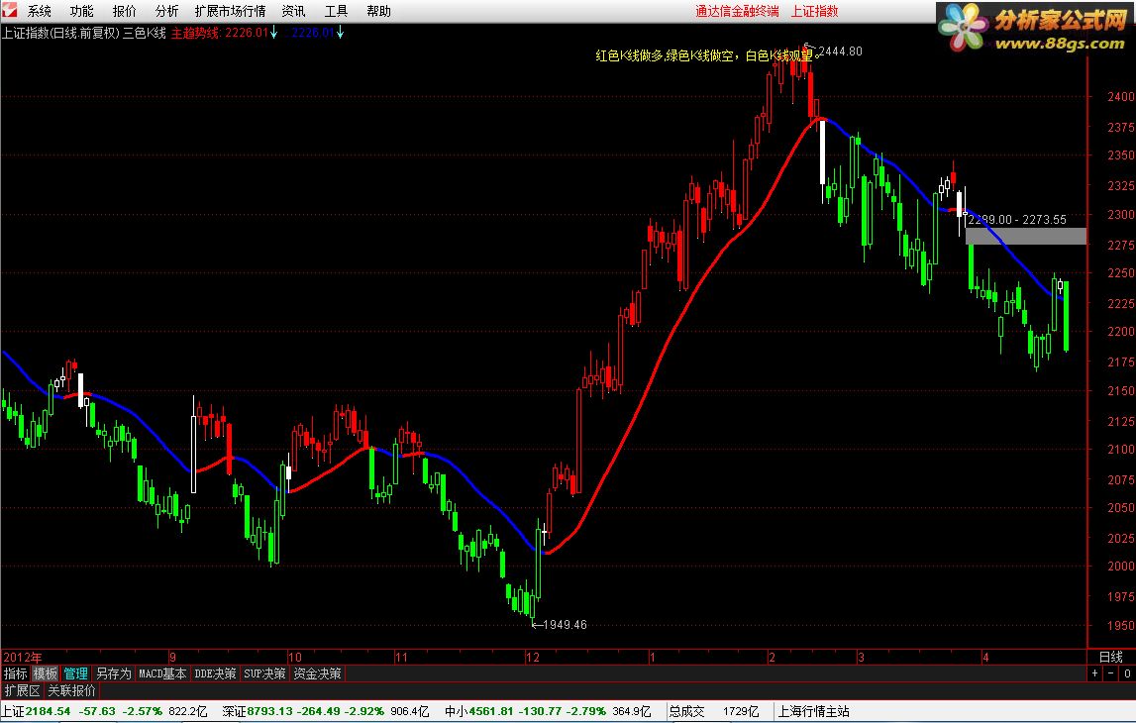The height and width of the screenshot is (723, 1136).
Task: Click the 1950 price axis label
Action: coord(1120,625)
